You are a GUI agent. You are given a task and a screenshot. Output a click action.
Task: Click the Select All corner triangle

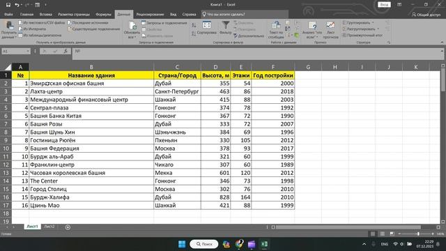pos(8,67)
